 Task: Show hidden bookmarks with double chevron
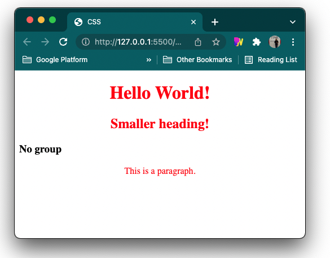point(149,60)
